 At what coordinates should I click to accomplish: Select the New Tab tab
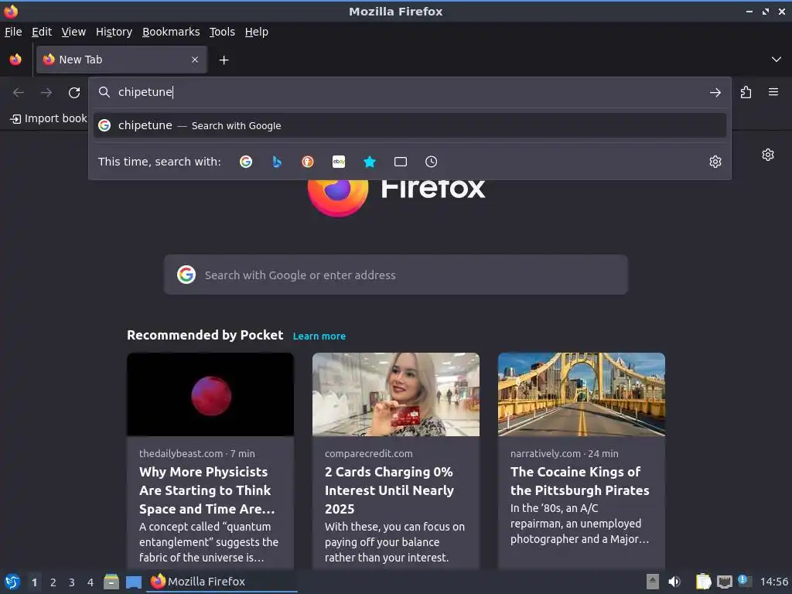tap(121, 60)
